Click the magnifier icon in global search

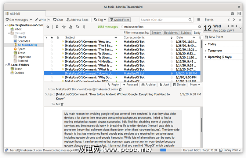pos(190,20)
